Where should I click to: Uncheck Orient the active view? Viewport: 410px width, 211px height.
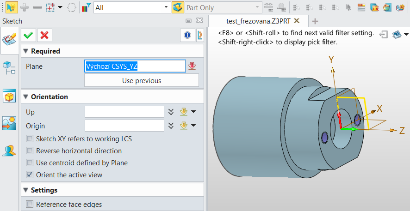tap(30, 175)
